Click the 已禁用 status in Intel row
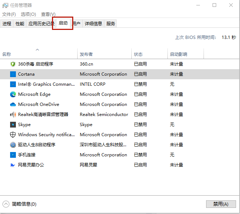The image size is (240, 214). tap(140, 84)
